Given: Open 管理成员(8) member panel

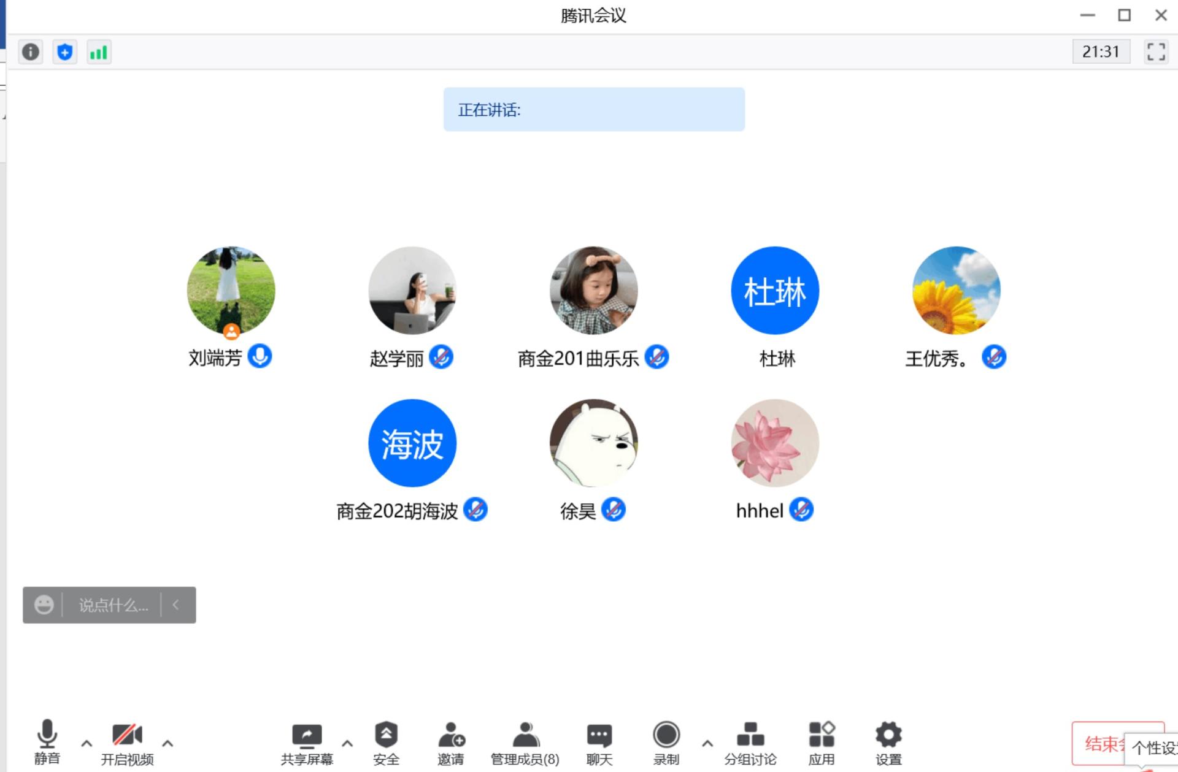Looking at the screenshot, I should click(x=525, y=743).
